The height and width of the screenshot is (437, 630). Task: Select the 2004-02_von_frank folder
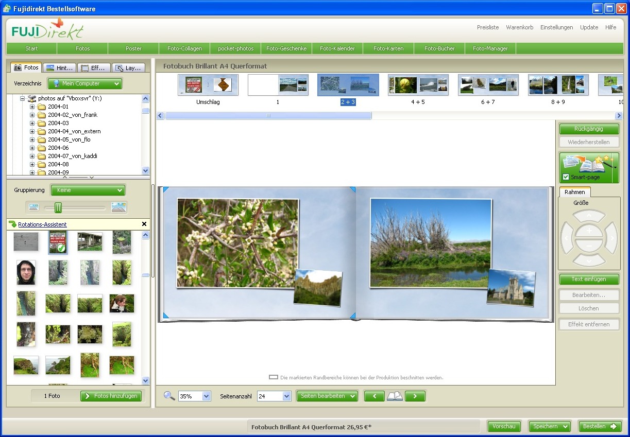click(72, 115)
